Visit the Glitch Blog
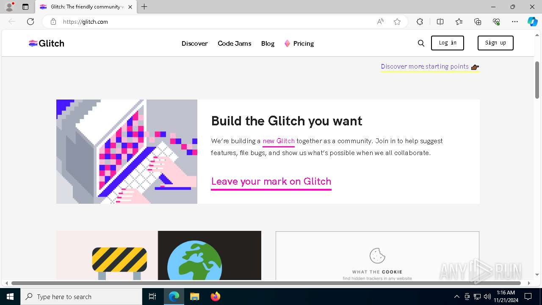The width and height of the screenshot is (542, 305). 268,43
